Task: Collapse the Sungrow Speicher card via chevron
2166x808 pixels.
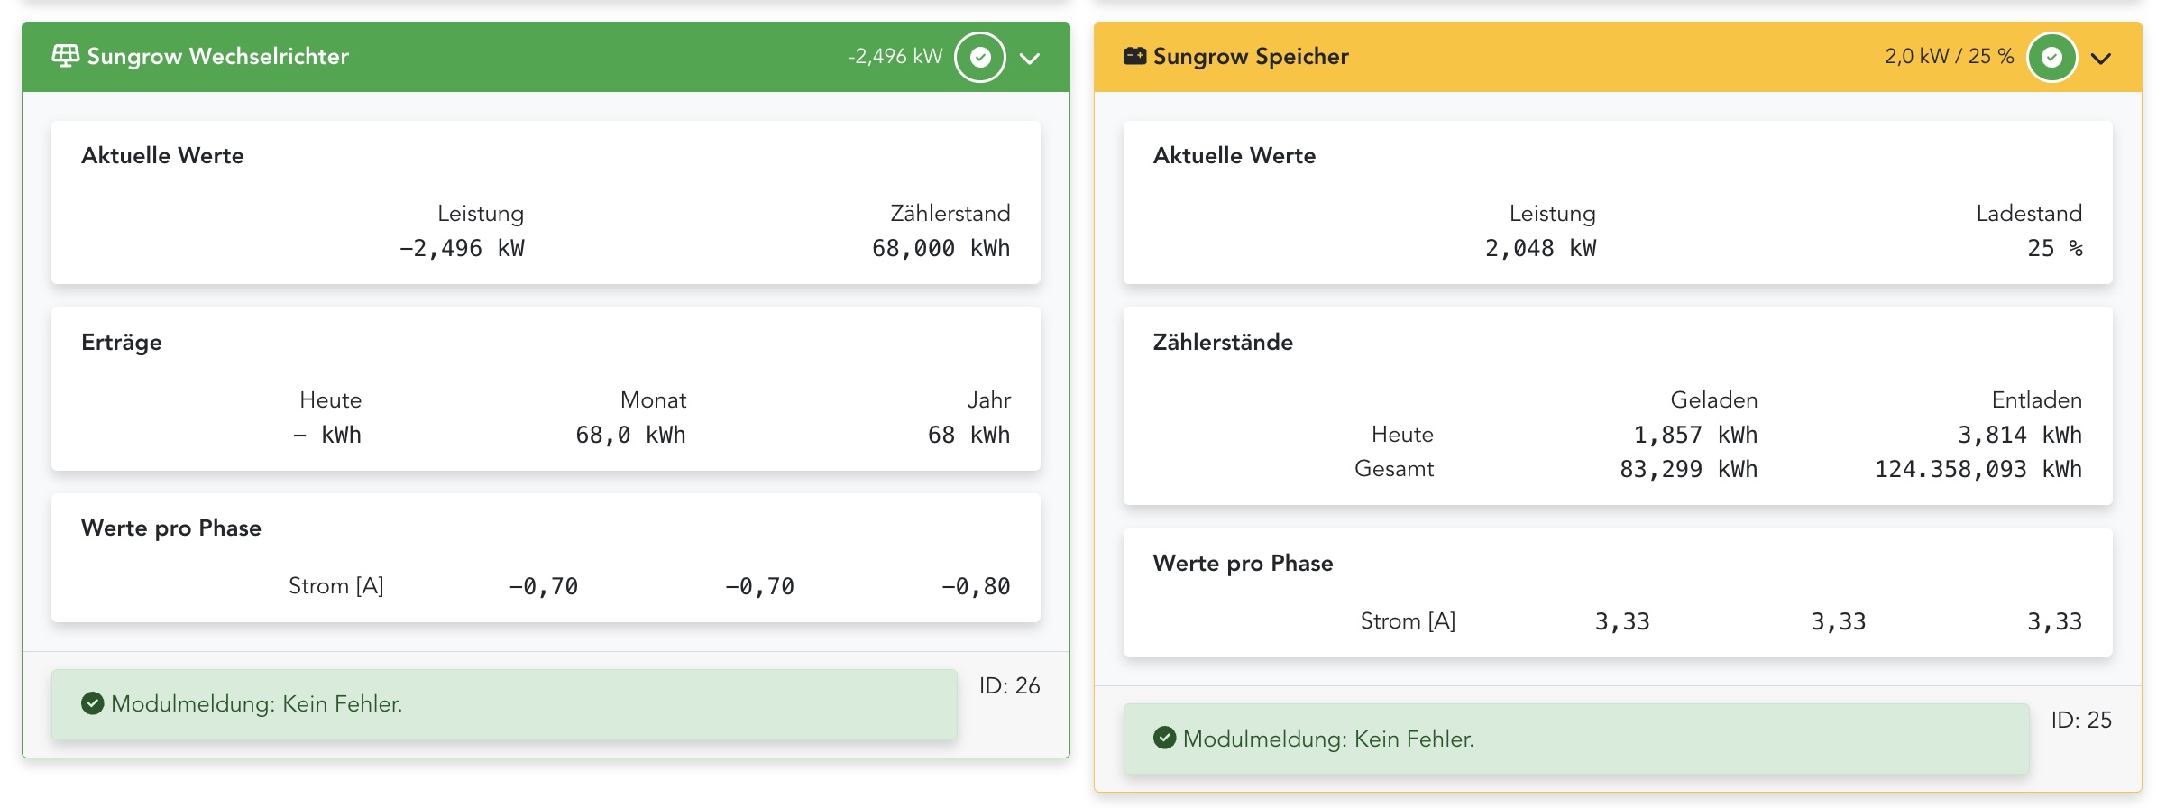Action: point(2101,59)
